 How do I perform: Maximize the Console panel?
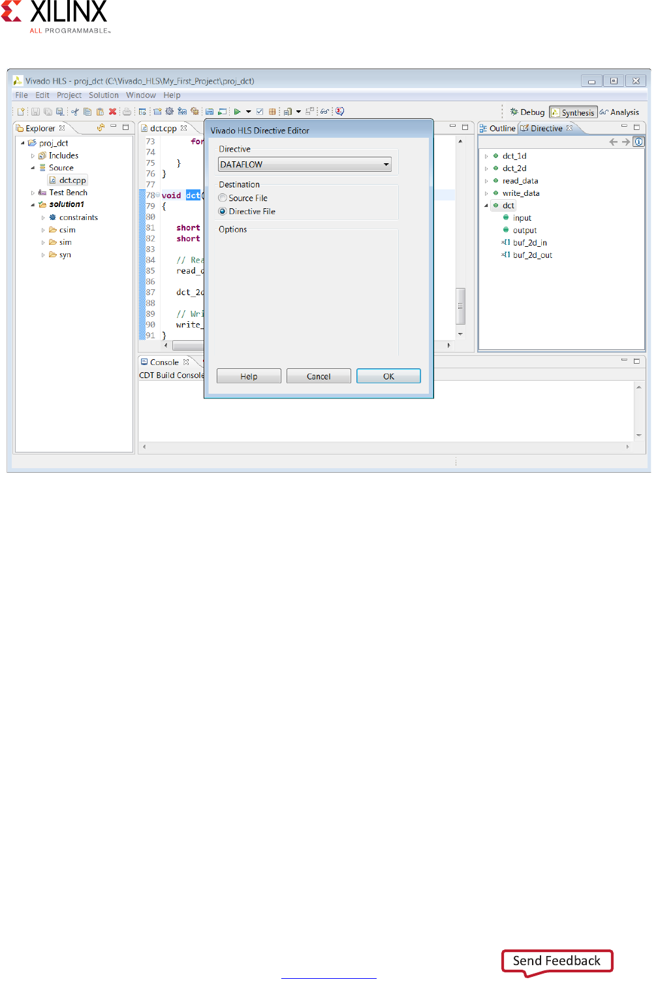click(x=636, y=360)
